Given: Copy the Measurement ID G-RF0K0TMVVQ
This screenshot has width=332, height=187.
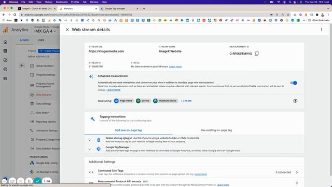Looking at the screenshot, I should pos(257,54).
